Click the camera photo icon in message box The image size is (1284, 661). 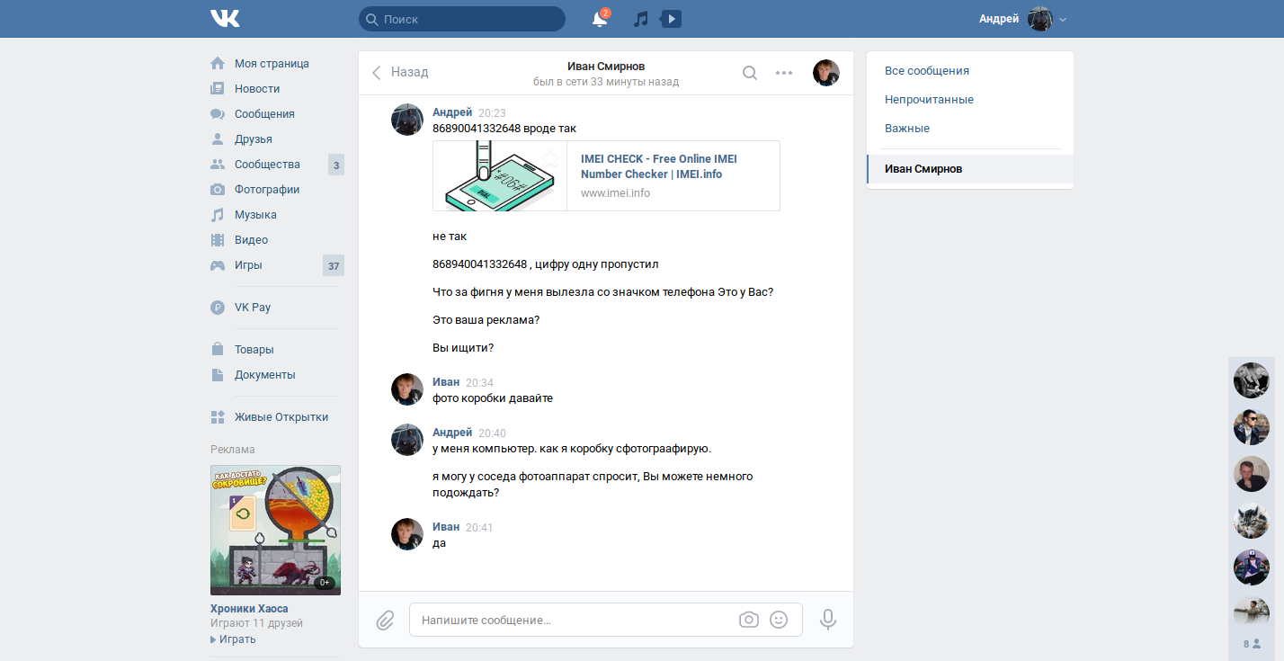[x=748, y=620]
